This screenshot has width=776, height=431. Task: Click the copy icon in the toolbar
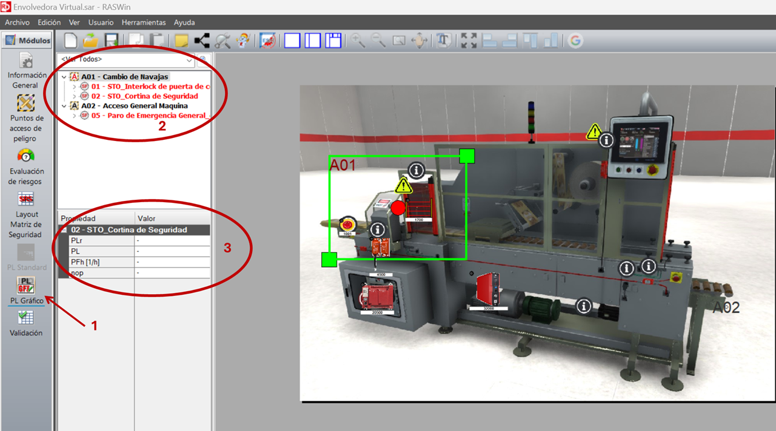pyautogui.click(x=136, y=41)
